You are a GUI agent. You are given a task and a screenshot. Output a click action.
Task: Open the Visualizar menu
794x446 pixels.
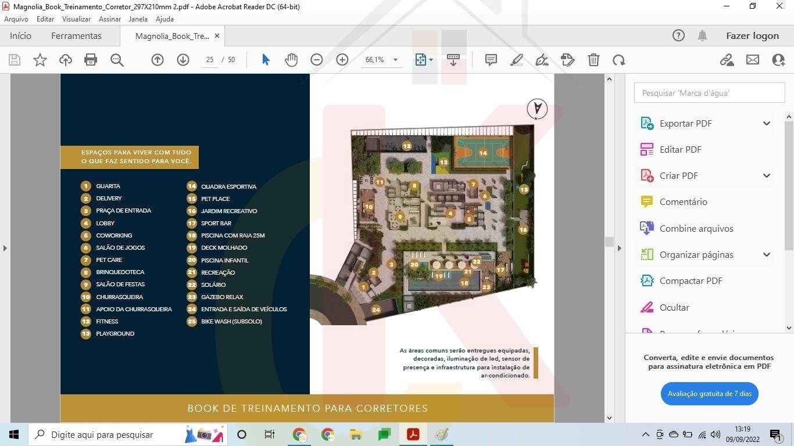point(77,19)
